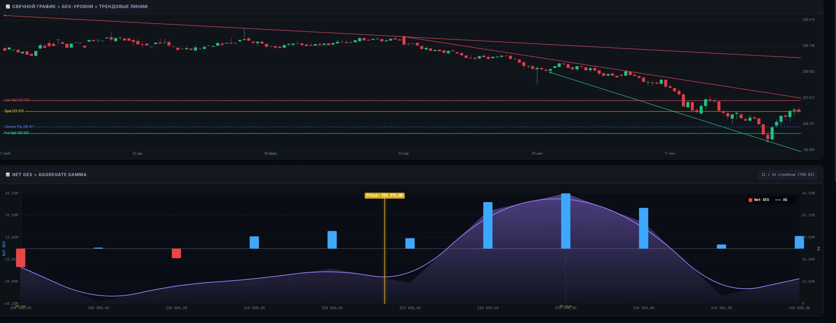
Task: Click the Put Wall 200 000 label
Action: coord(16,133)
